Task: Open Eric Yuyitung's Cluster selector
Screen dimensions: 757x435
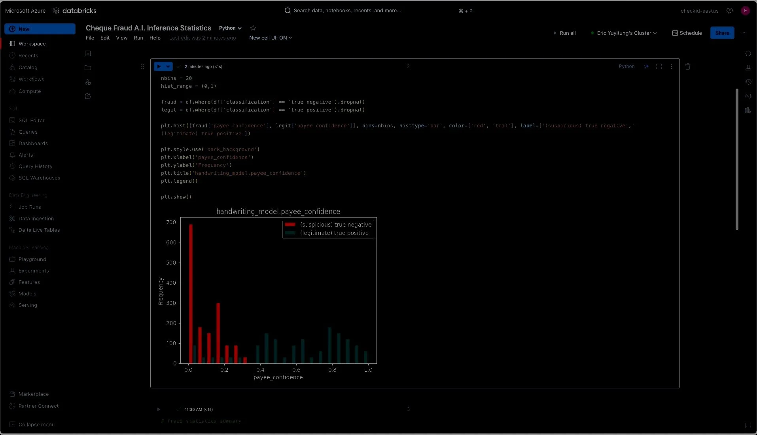Action: click(x=624, y=33)
